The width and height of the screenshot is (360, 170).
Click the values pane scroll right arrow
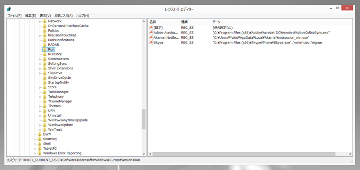coord(351,154)
